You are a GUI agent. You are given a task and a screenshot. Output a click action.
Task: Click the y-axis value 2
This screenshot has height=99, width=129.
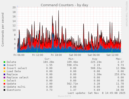point(15,48)
